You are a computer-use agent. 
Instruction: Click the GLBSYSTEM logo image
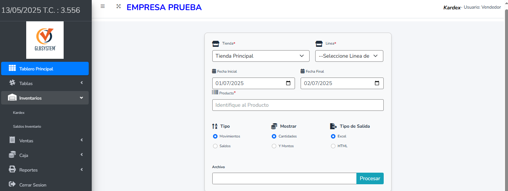tap(45, 40)
